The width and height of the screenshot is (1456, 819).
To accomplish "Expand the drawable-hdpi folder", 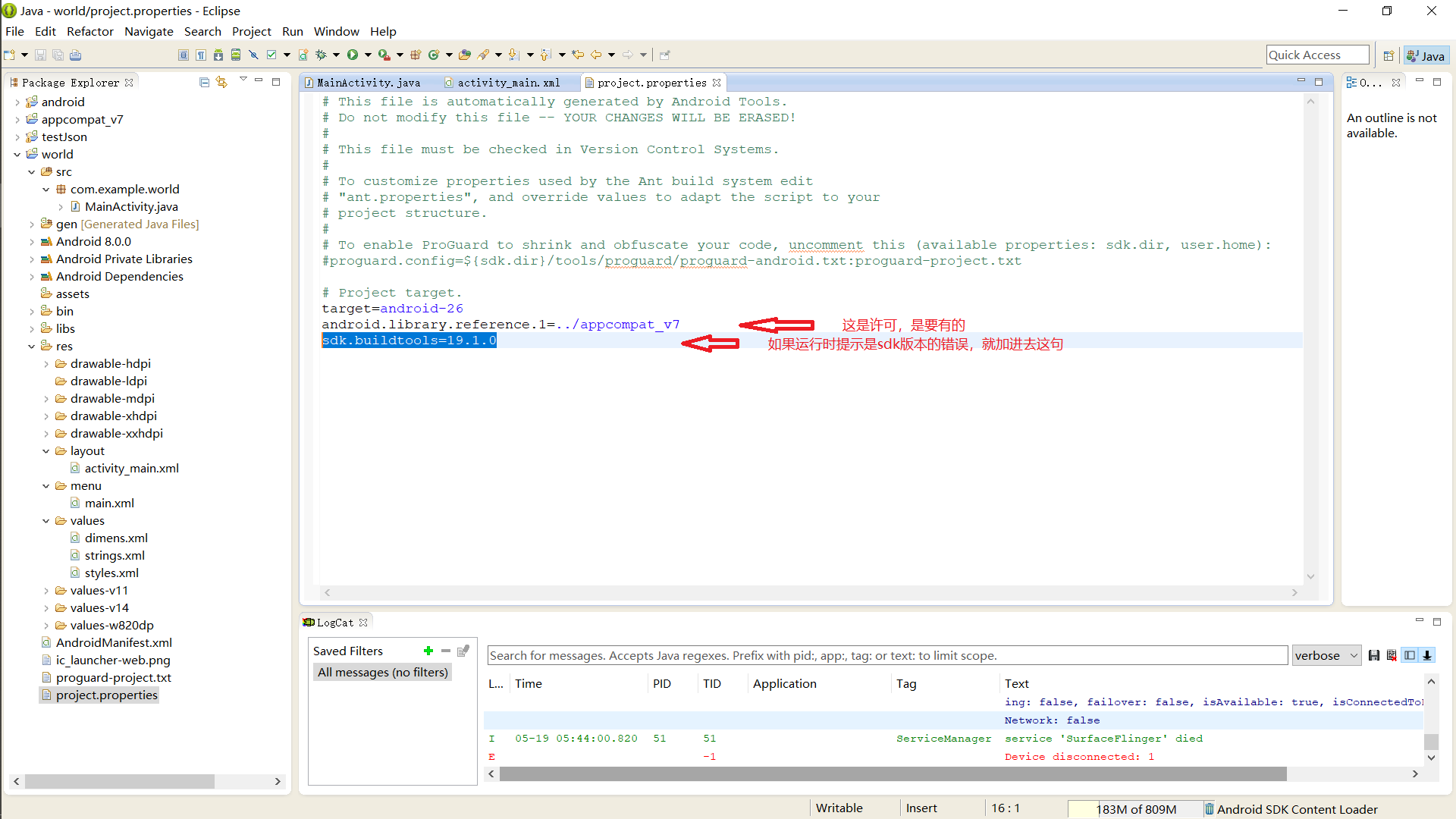I will point(45,364).
